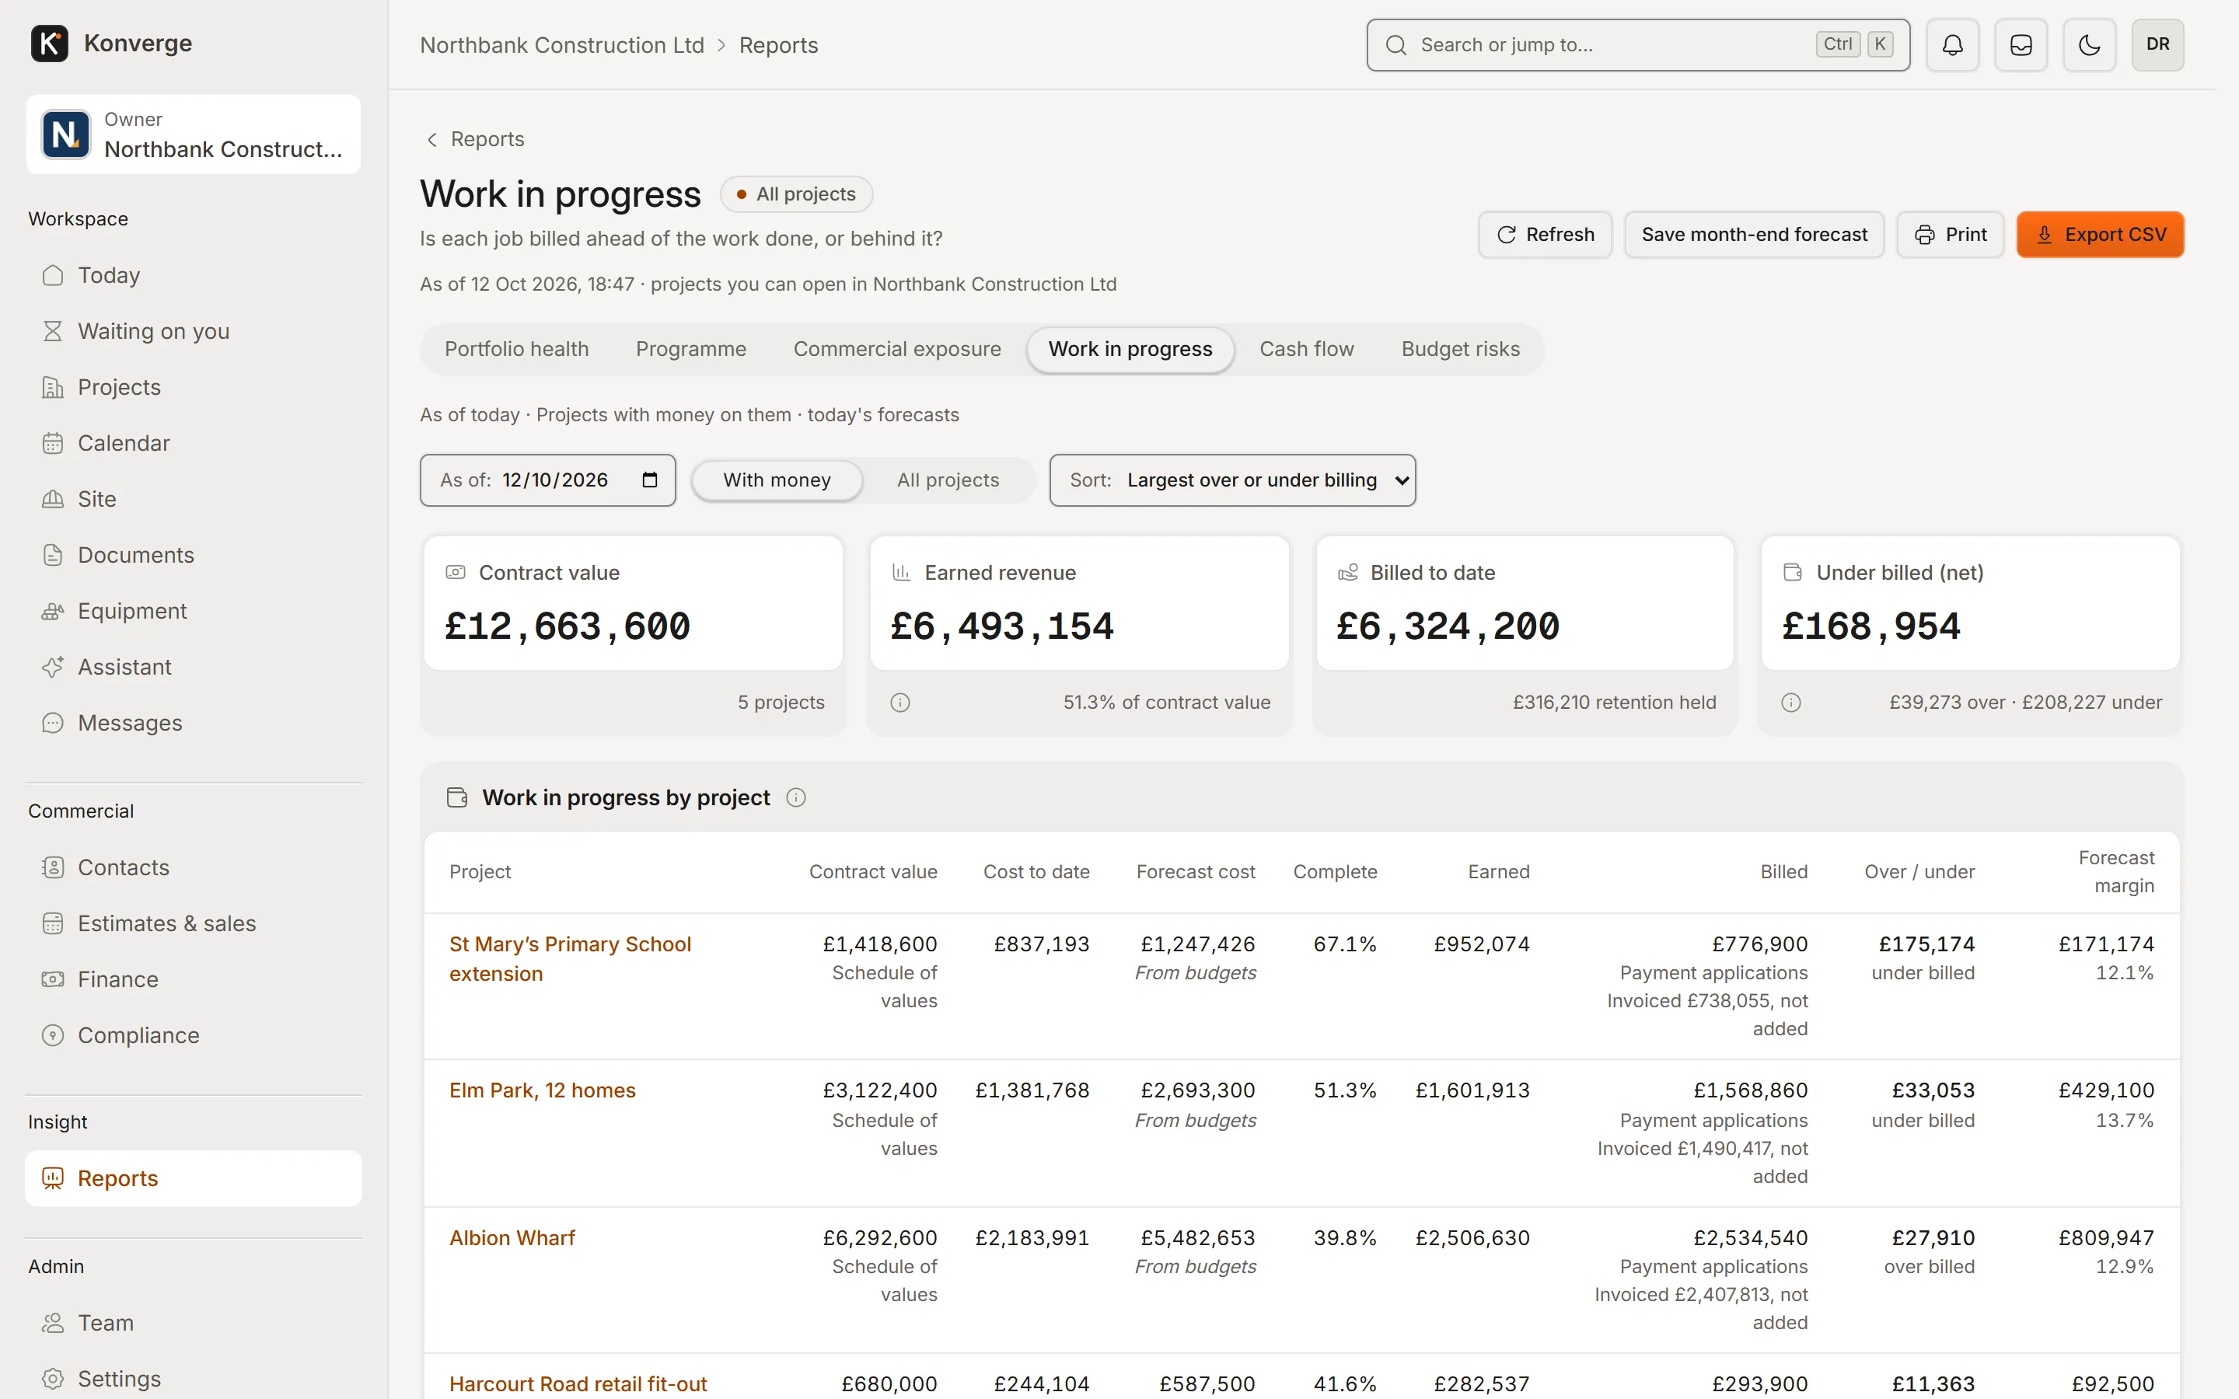Open Equipment in the sidebar
Image resolution: width=2239 pixels, height=1399 pixels.
pos(194,611)
